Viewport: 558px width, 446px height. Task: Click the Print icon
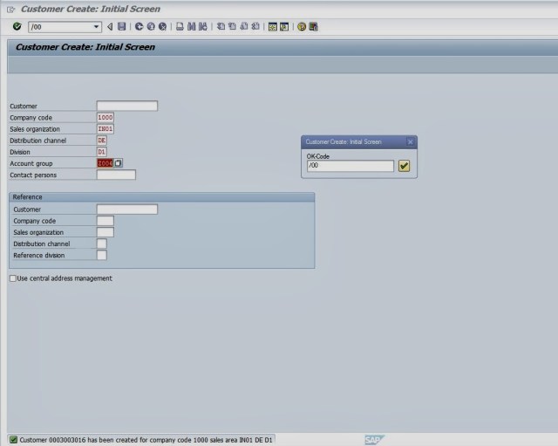pyautogui.click(x=180, y=27)
